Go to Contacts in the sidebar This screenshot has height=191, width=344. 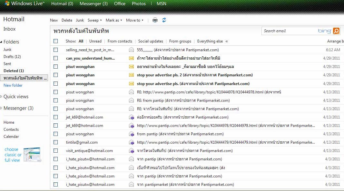click(11, 129)
